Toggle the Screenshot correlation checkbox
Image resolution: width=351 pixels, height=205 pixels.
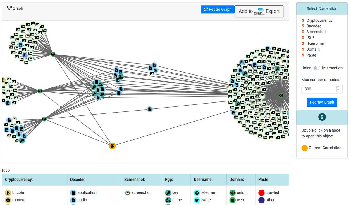click(303, 32)
